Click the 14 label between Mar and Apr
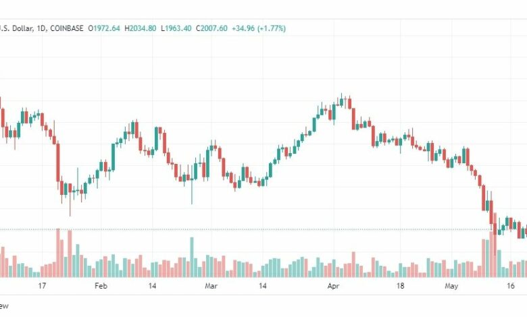The image size is (527, 317). point(263,286)
